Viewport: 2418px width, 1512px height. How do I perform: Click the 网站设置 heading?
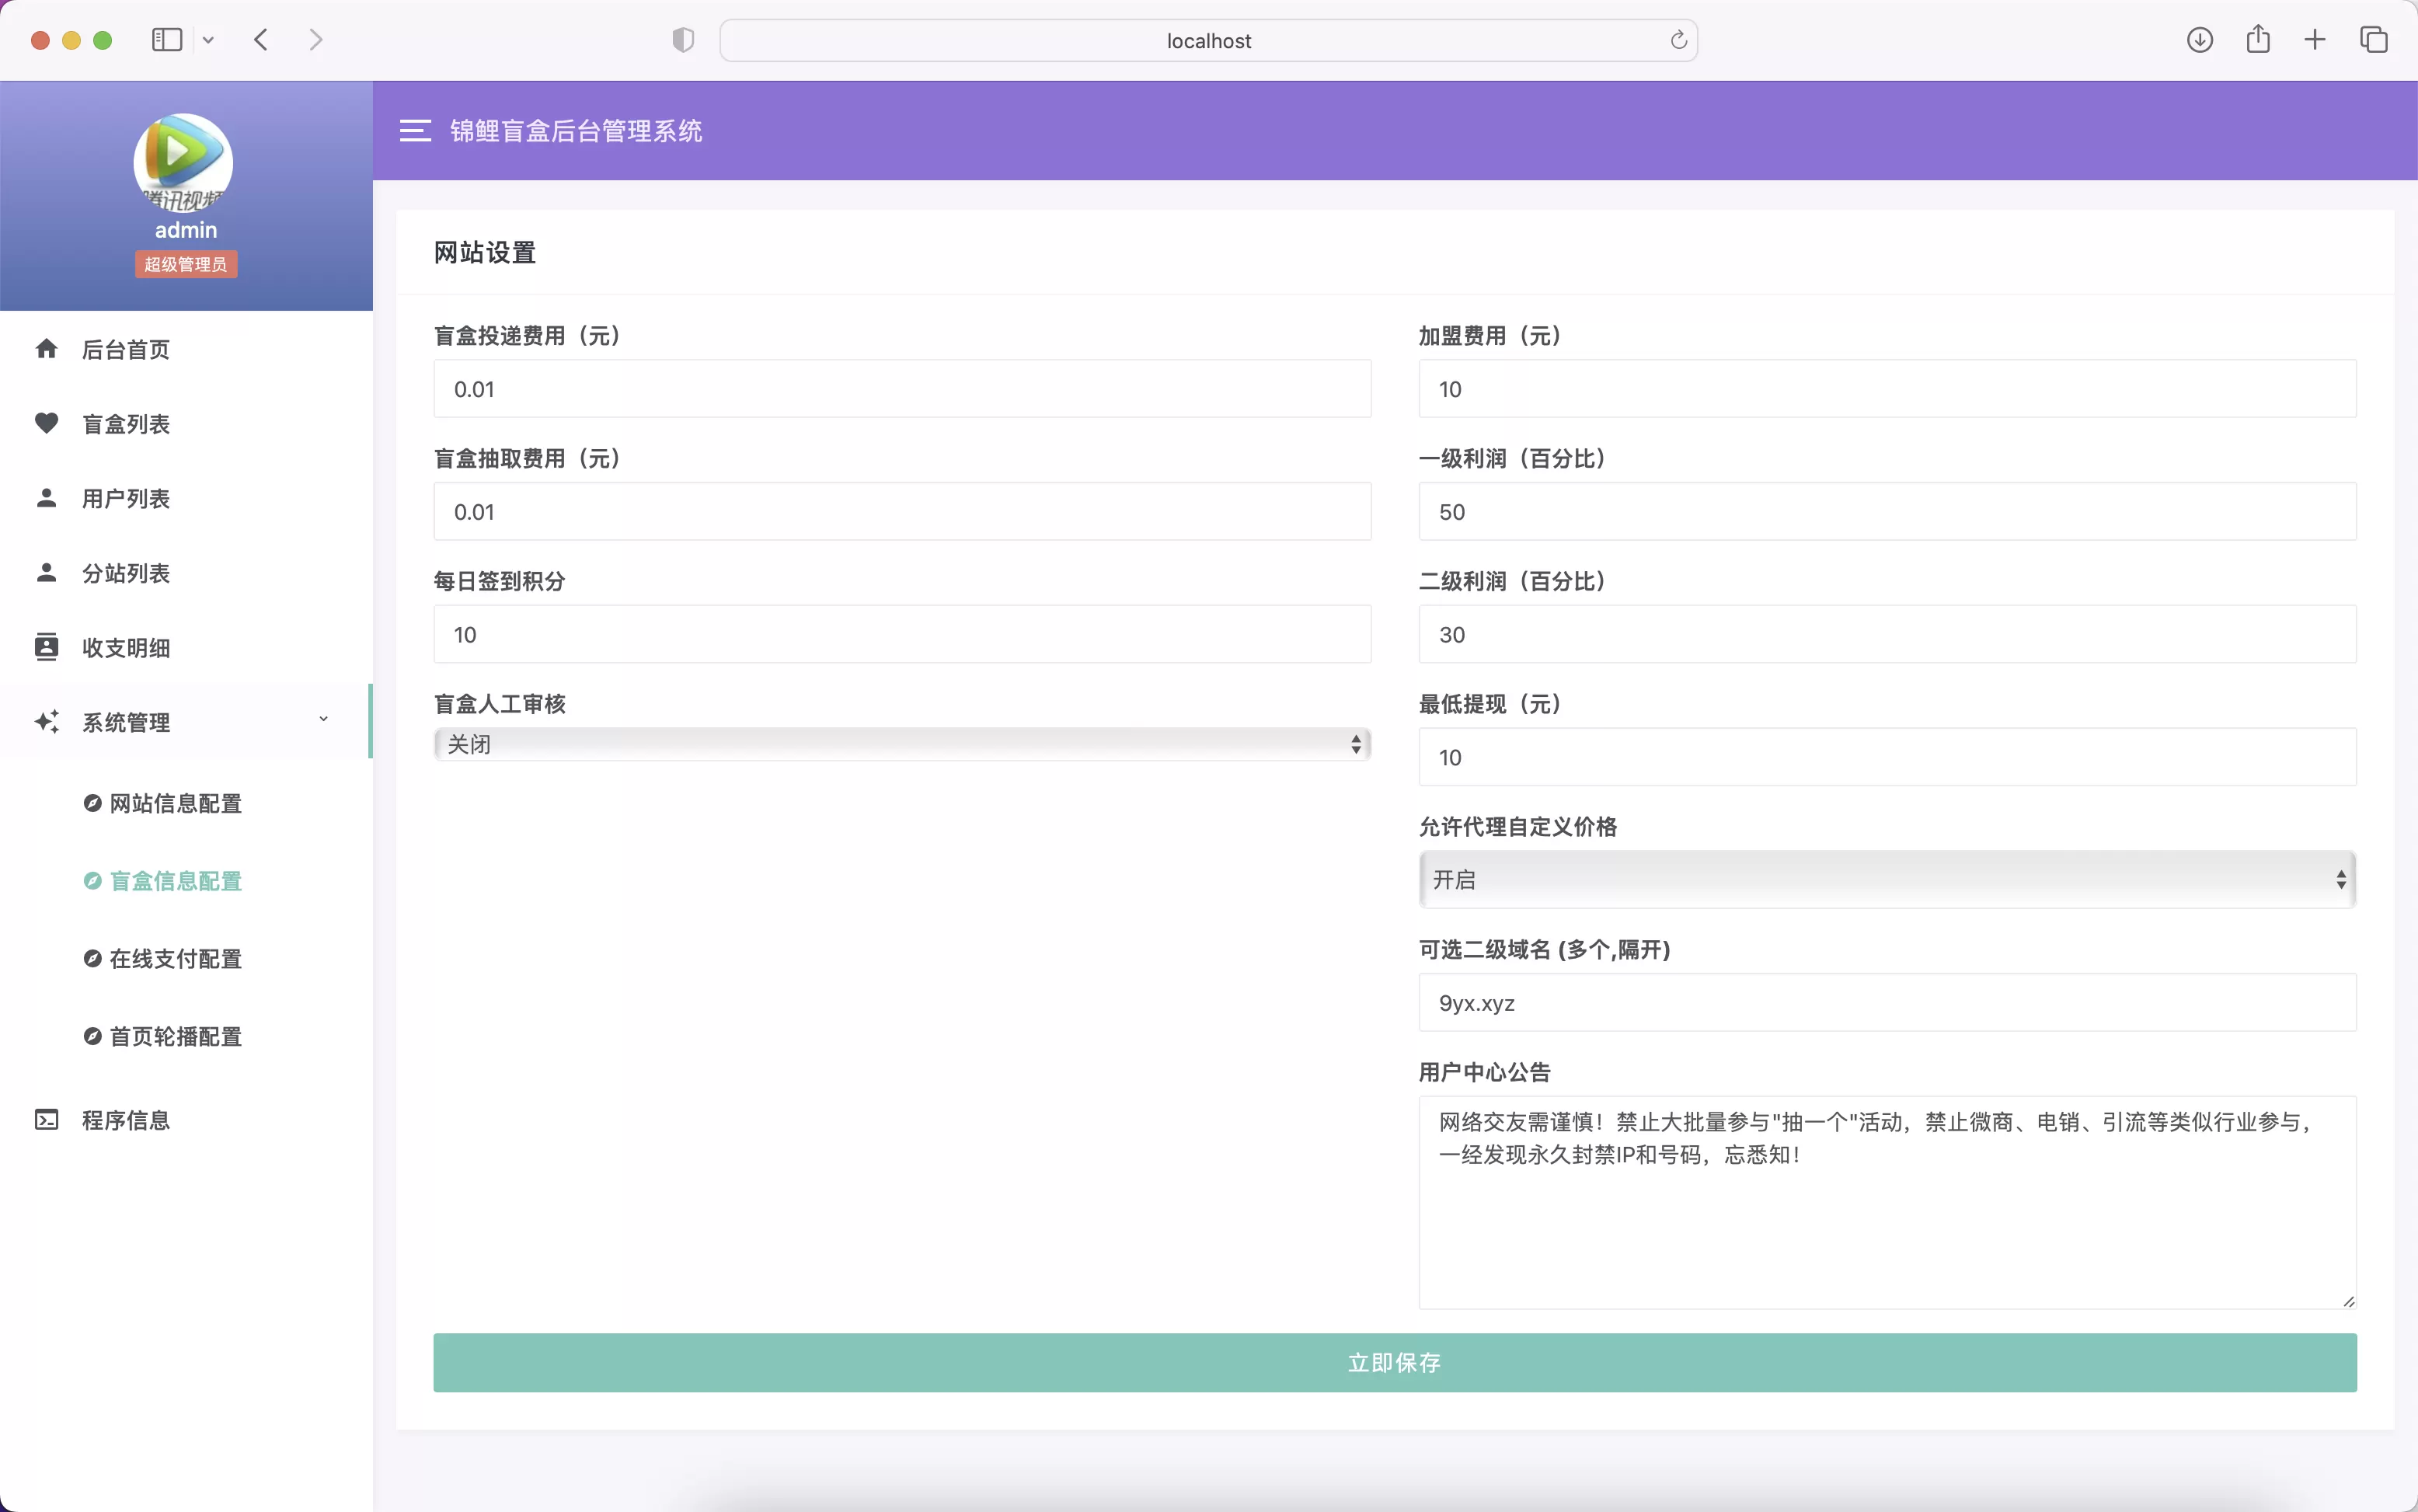pos(485,252)
